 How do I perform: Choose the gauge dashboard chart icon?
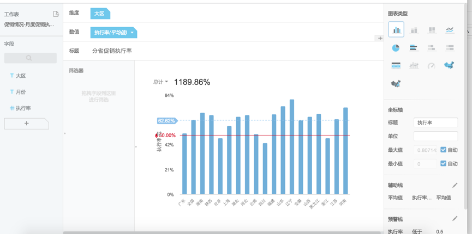point(431,66)
